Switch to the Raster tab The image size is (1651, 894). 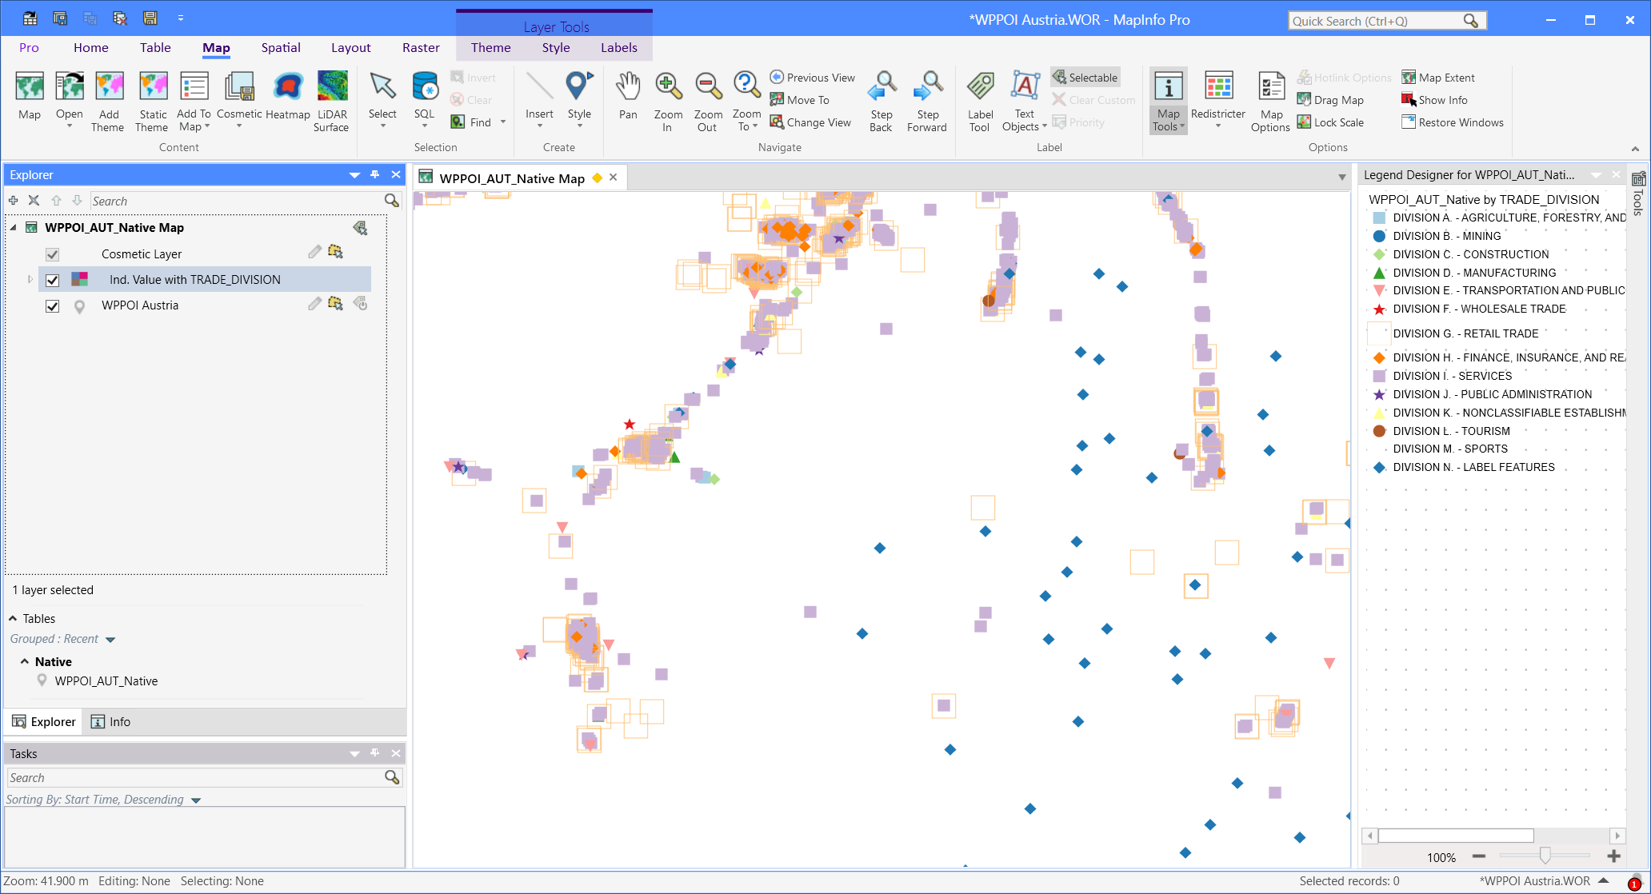click(x=421, y=48)
